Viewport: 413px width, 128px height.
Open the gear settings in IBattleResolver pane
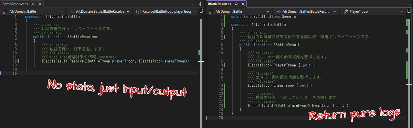point(201,4)
